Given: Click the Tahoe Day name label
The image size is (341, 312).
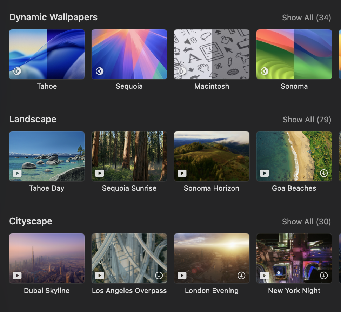Looking at the screenshot, I should (47, 188).
